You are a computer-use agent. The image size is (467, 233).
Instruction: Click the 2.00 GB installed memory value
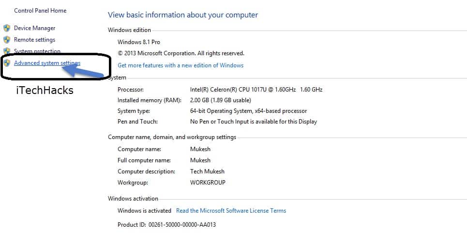(220, 100)
